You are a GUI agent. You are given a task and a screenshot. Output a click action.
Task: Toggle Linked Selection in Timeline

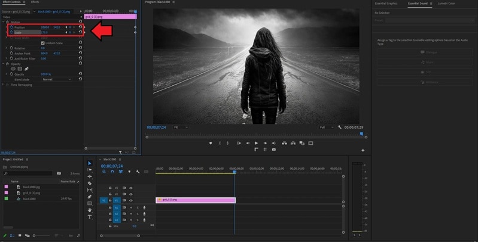click(x=121, y=172)
